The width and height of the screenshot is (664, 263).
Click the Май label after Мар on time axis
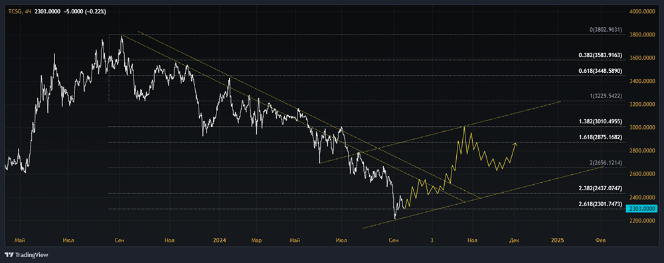click(x=295, y=240)
